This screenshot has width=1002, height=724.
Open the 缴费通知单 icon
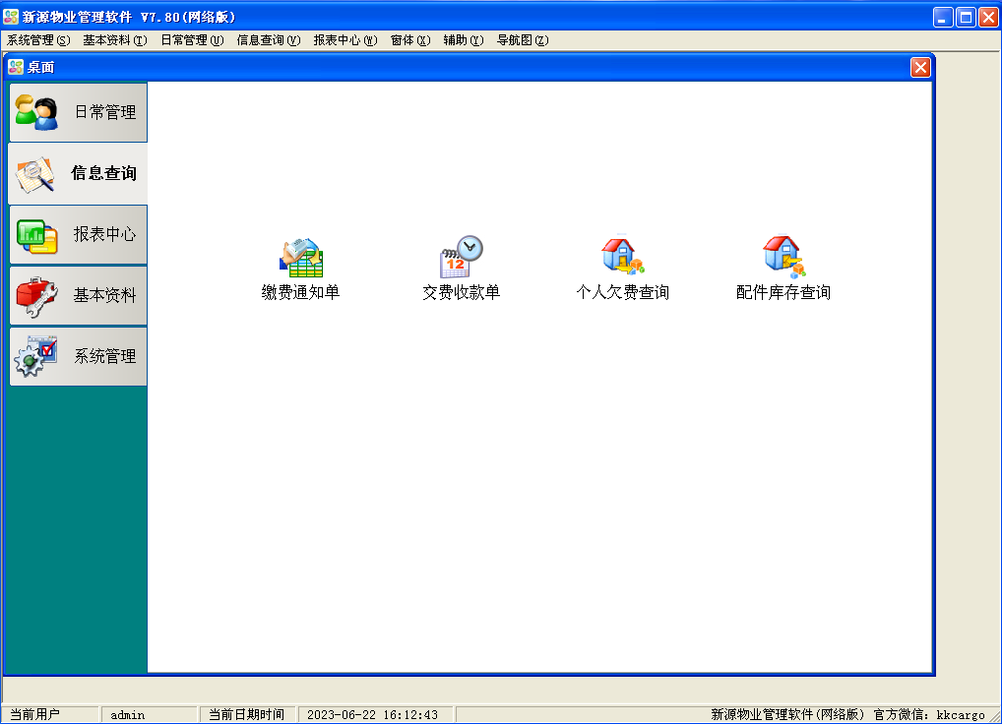pos(301,258)
